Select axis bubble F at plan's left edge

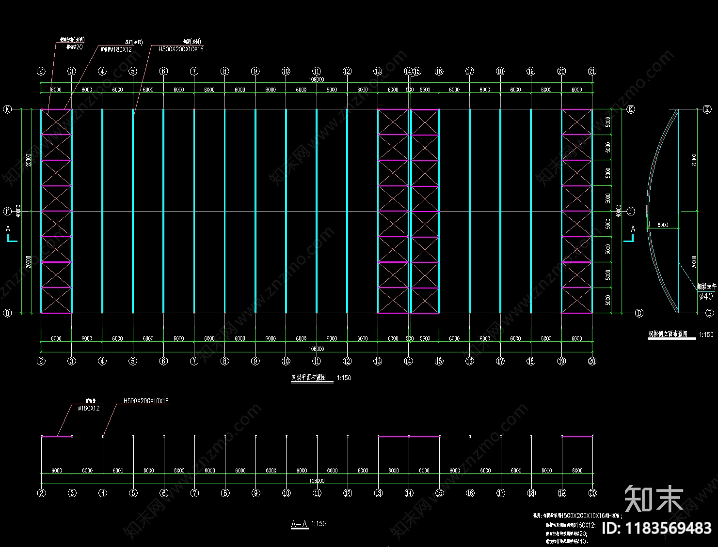click(x=7, y=211)
